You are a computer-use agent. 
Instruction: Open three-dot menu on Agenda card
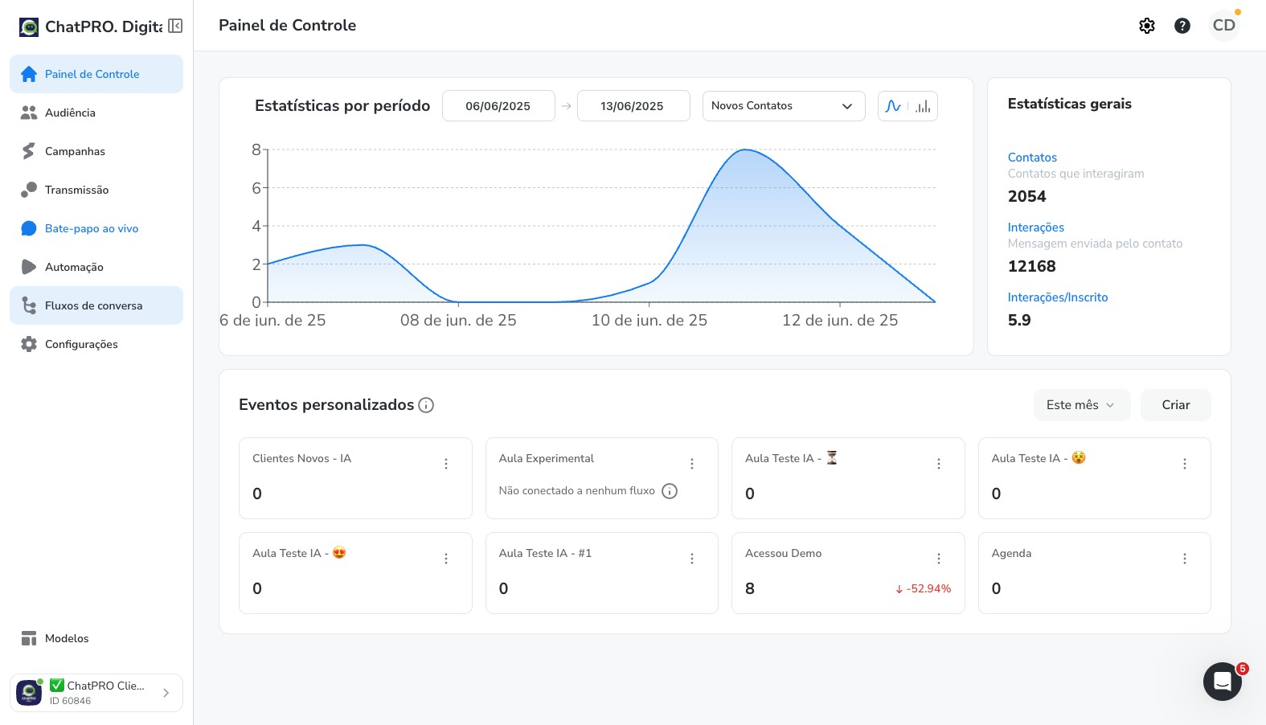[x=1185, y=559]
